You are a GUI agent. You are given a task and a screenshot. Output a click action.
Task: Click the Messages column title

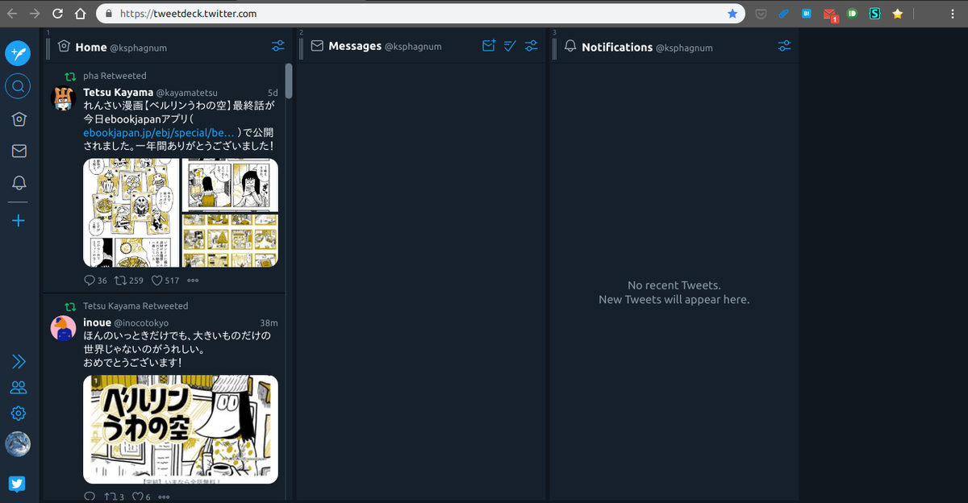(355, 46)
